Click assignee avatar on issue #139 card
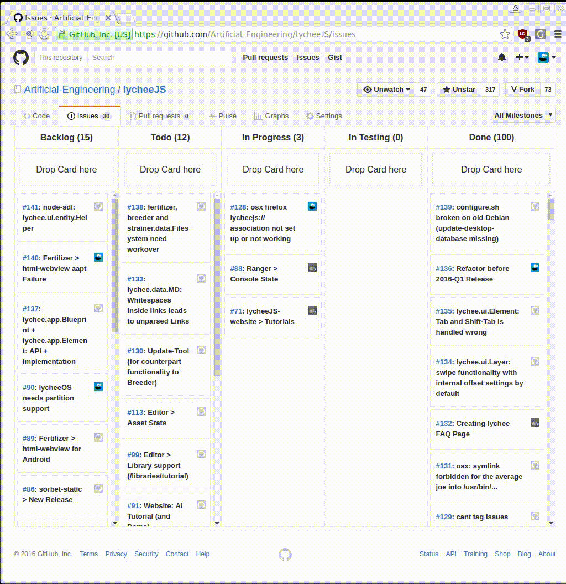This screenshot has width=566, height=584. tap(534, 206)
